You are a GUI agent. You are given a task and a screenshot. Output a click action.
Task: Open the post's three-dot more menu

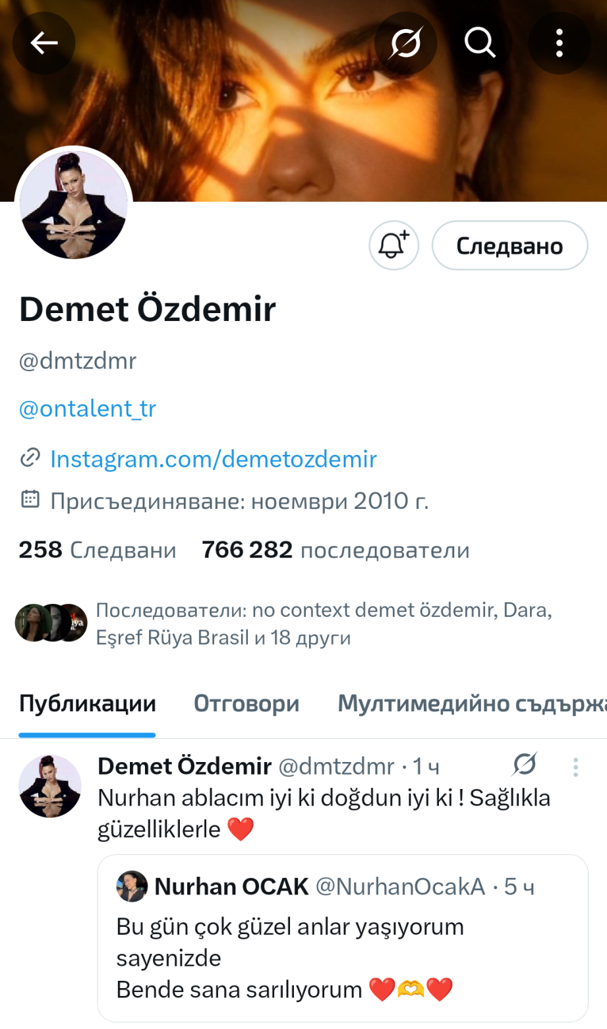pyautogui.click(x=575, y=767)
